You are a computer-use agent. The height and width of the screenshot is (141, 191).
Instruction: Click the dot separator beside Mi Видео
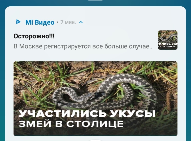click(57, 22)
